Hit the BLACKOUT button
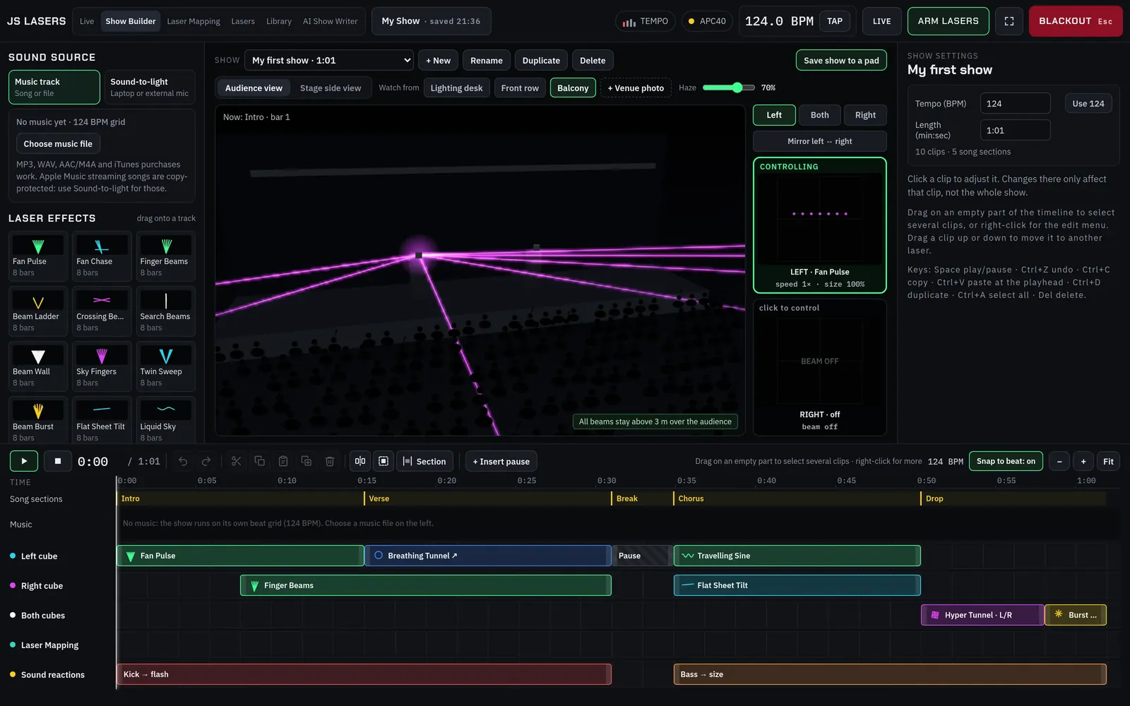Screen dimensions: 1130x706 pyautogui.click(x=1075, y=21)
